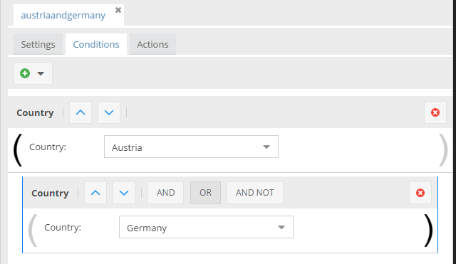Select the AND operator toggle

click(166, 193)
